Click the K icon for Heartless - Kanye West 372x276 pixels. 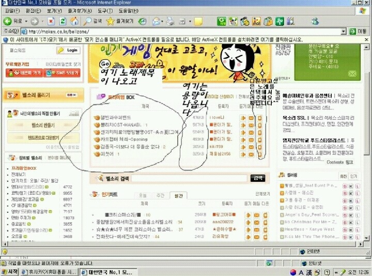[351, 230]
